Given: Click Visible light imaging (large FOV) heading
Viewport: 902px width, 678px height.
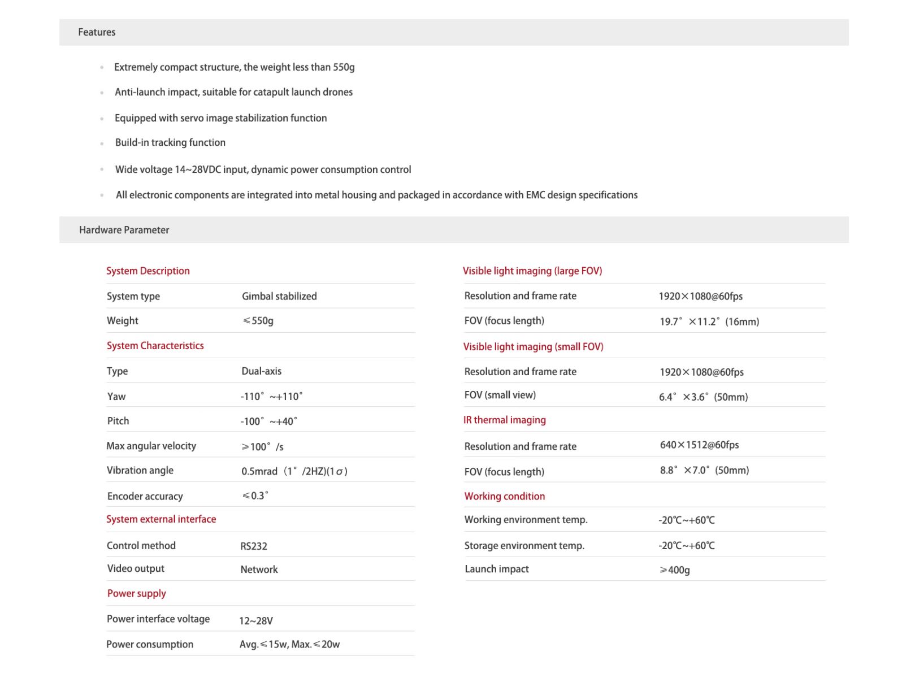Looking at the screenshot, I should tap(532, 271).
